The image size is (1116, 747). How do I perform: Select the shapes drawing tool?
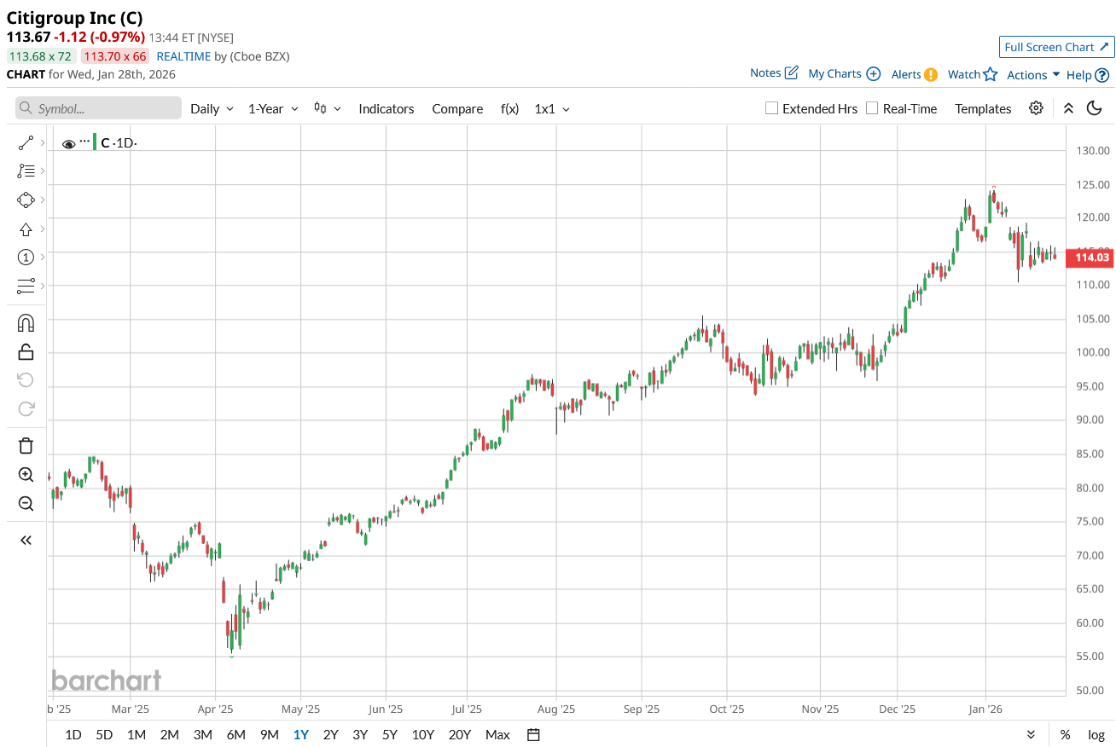point(26,200)
